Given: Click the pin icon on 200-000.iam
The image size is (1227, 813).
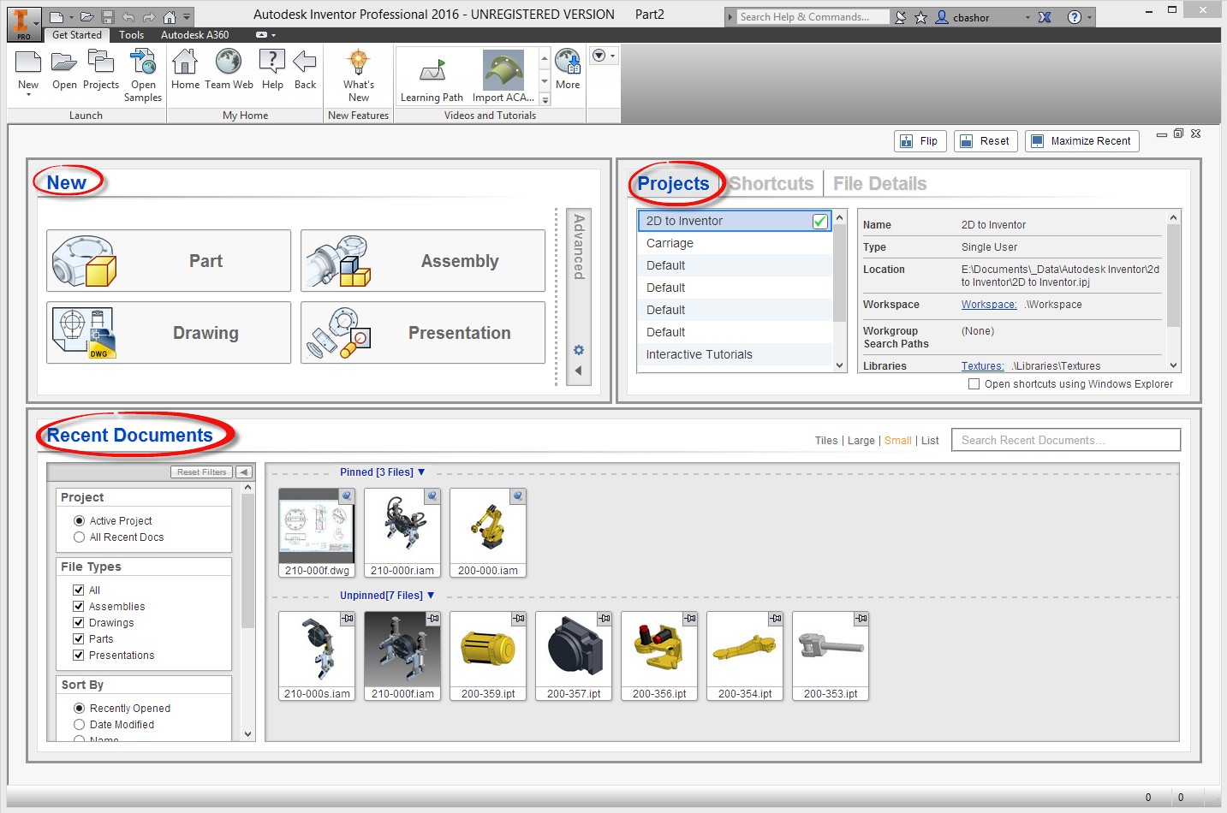Looking at the screenshot, I should [518, 496].
